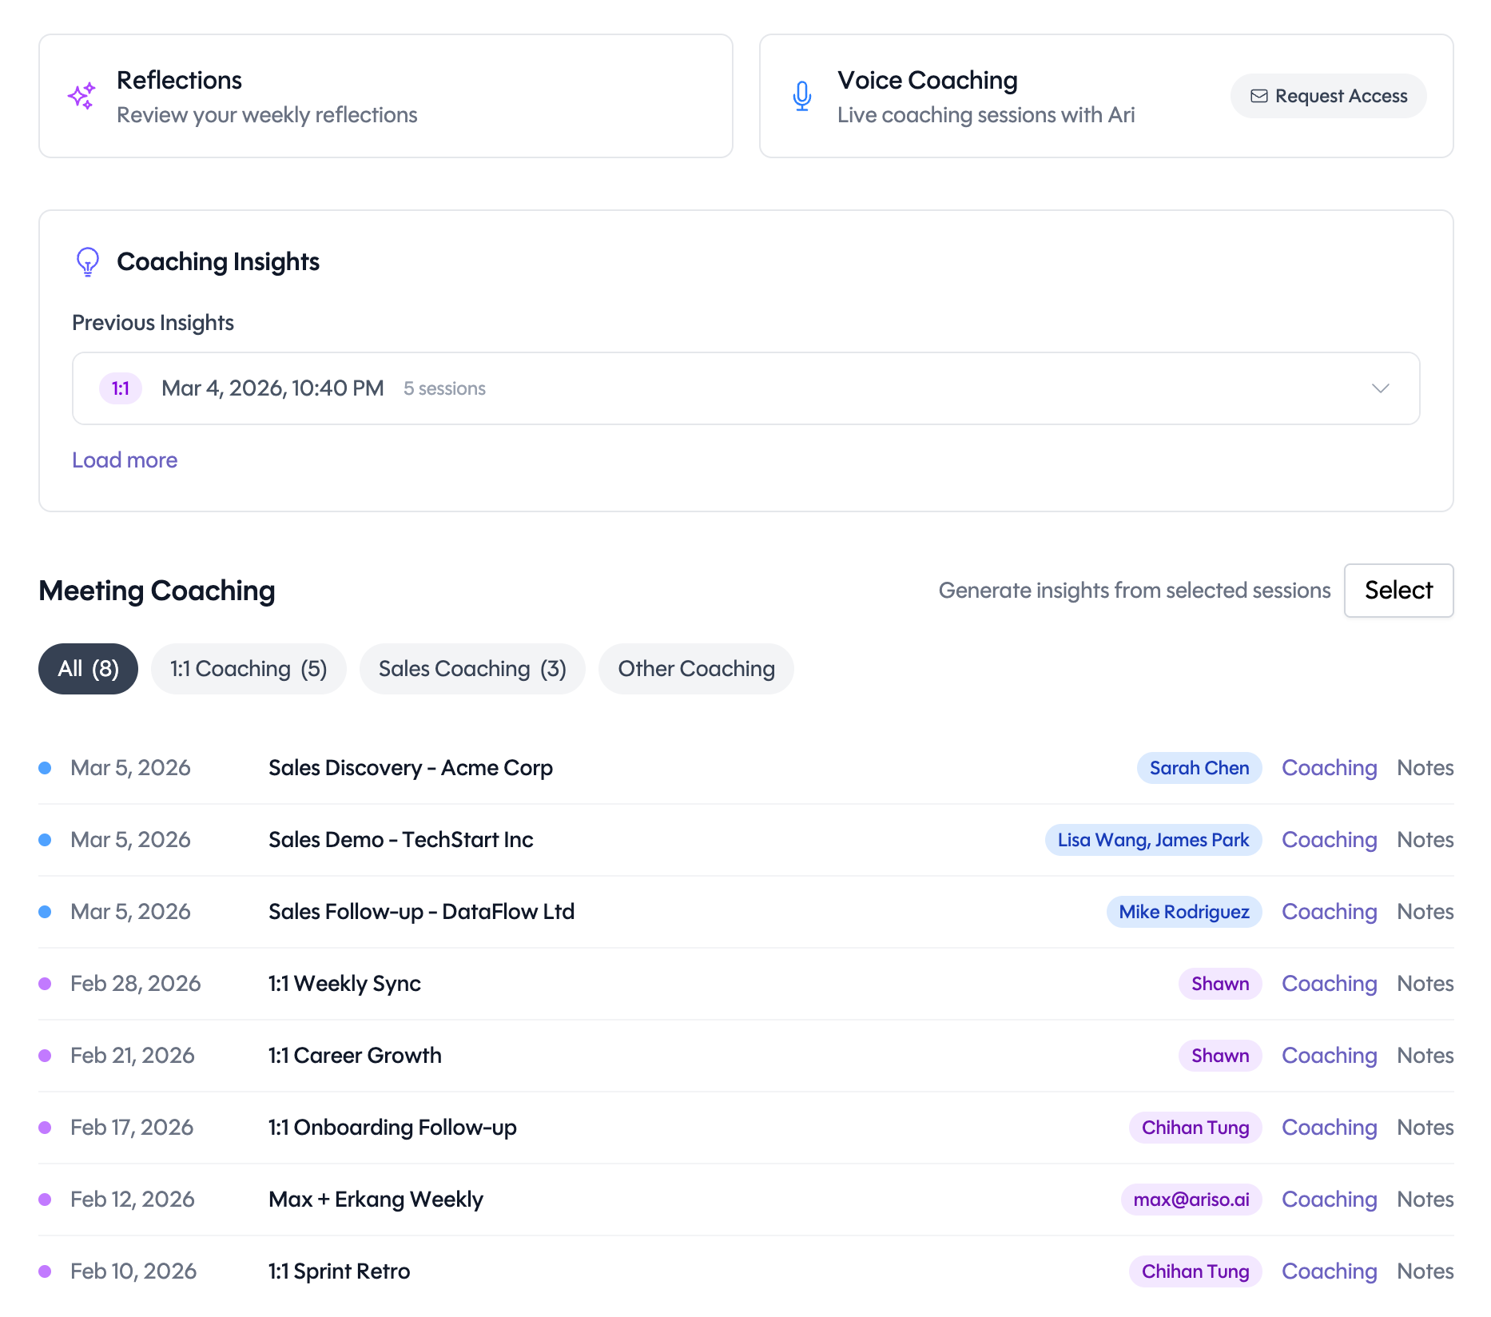Switch to the 1:1 Coaching filter
This screenshot has width=1491, height=1317.
(x=248, y=669)
